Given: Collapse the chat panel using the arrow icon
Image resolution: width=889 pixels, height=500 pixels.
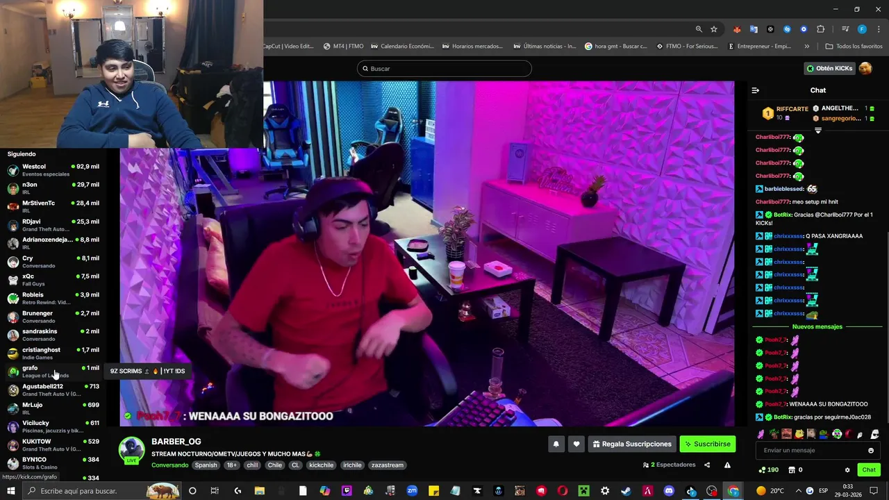Looking at the screenshot, I should [756, 90].
